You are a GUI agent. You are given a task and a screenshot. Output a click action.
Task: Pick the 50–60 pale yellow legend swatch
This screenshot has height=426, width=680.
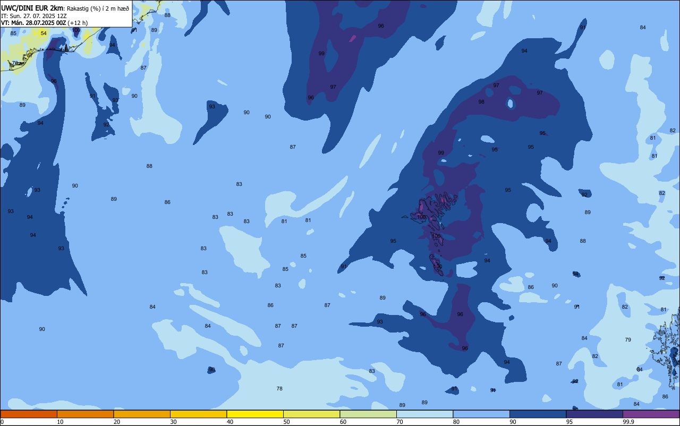click(311, 414)
